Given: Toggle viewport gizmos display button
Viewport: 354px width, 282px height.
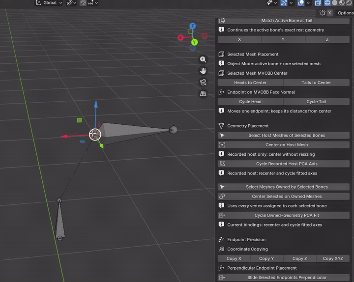Looking at the screenshot, I should point(284,3).
